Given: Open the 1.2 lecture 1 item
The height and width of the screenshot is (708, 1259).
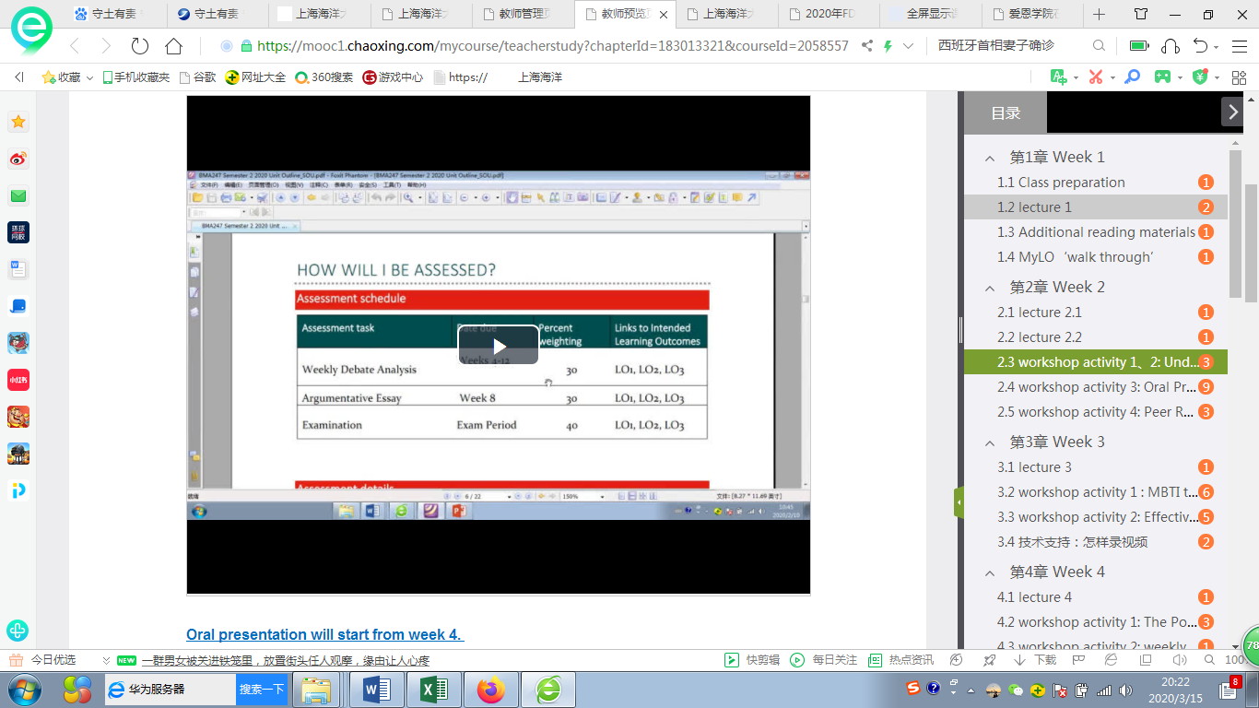Looking at the screenshot, I should coord(1034,207).
